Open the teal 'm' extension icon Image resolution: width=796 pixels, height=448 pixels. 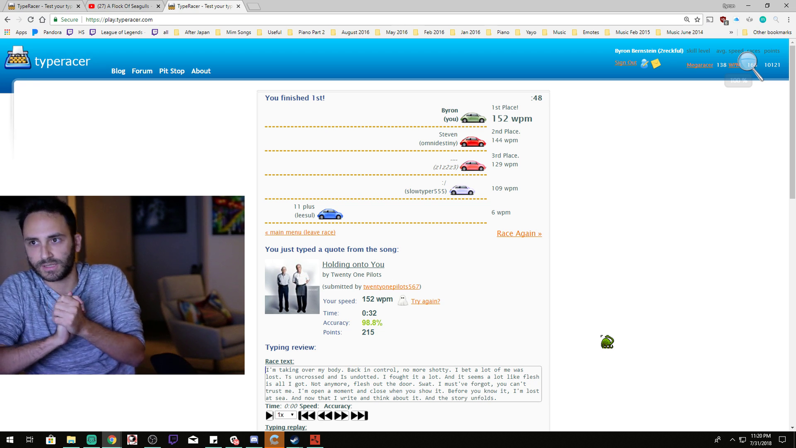763,19
